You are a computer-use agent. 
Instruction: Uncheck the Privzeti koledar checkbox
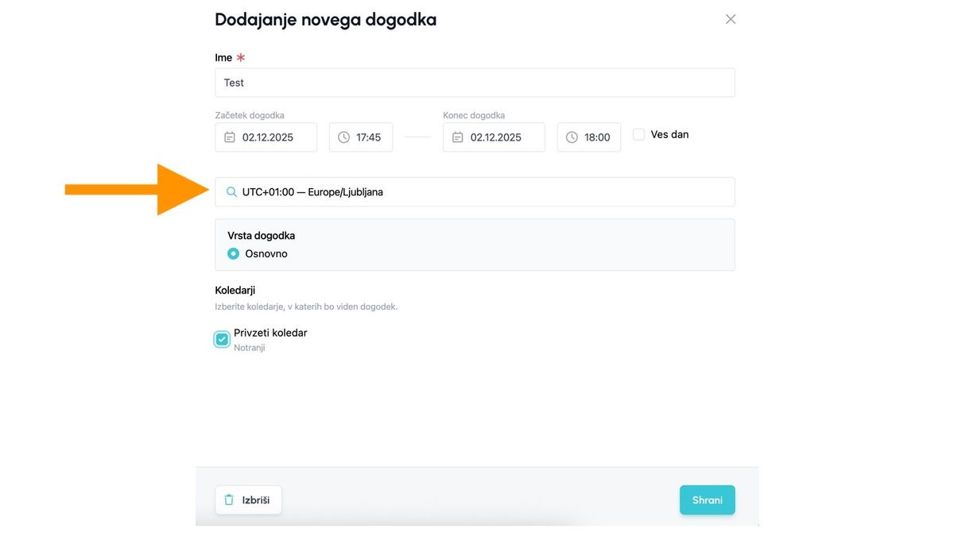point(222,340)
